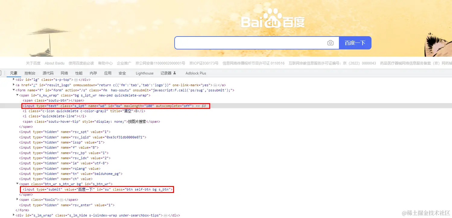Click 信息网络传播视听节目许可证 0110516 link

pos(253,63)
